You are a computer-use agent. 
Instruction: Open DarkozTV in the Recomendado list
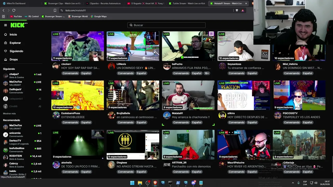(x=22, y=142)
